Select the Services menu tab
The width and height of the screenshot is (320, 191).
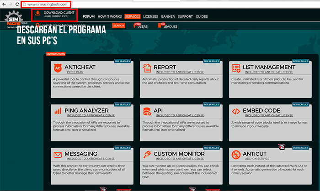pos(132,16)
